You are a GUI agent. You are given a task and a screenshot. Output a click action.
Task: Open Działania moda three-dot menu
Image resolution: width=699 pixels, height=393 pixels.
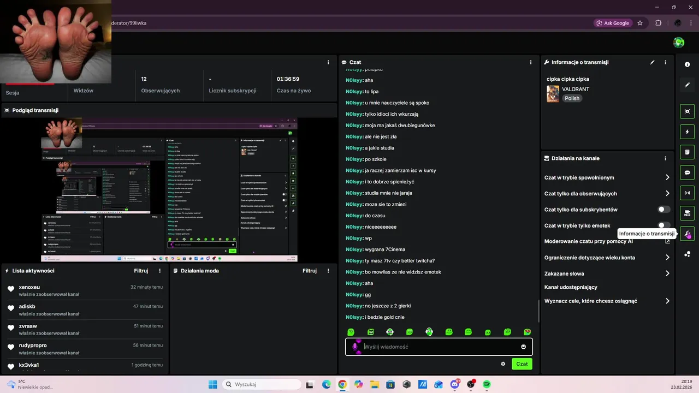(328, 271)
